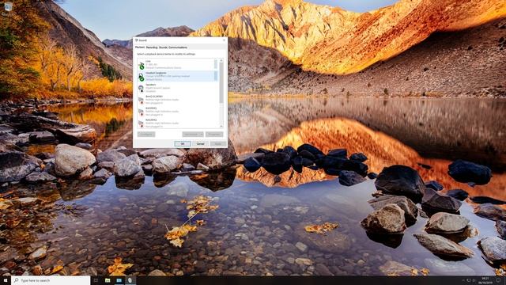Open the Action Center notifications icon
Viewport: 506px width, 285px height.
[x=498, y=280]
